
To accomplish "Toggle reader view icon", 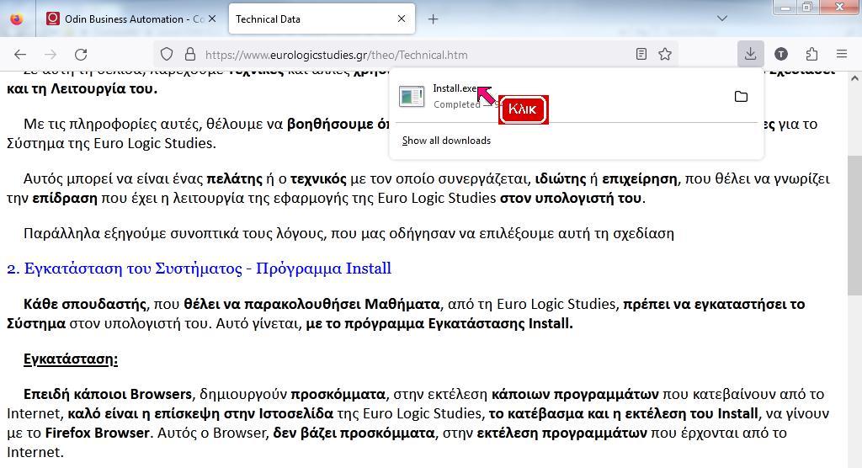I will [641, 54].
